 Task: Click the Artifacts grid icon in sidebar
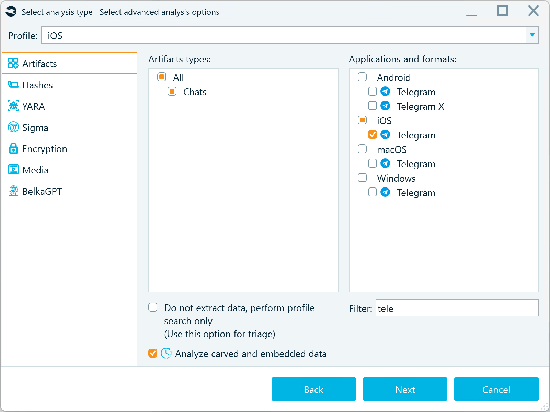point(13,63)
